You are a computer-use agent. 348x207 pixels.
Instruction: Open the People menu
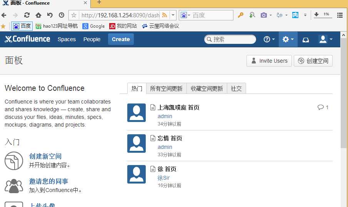[92, 39]
